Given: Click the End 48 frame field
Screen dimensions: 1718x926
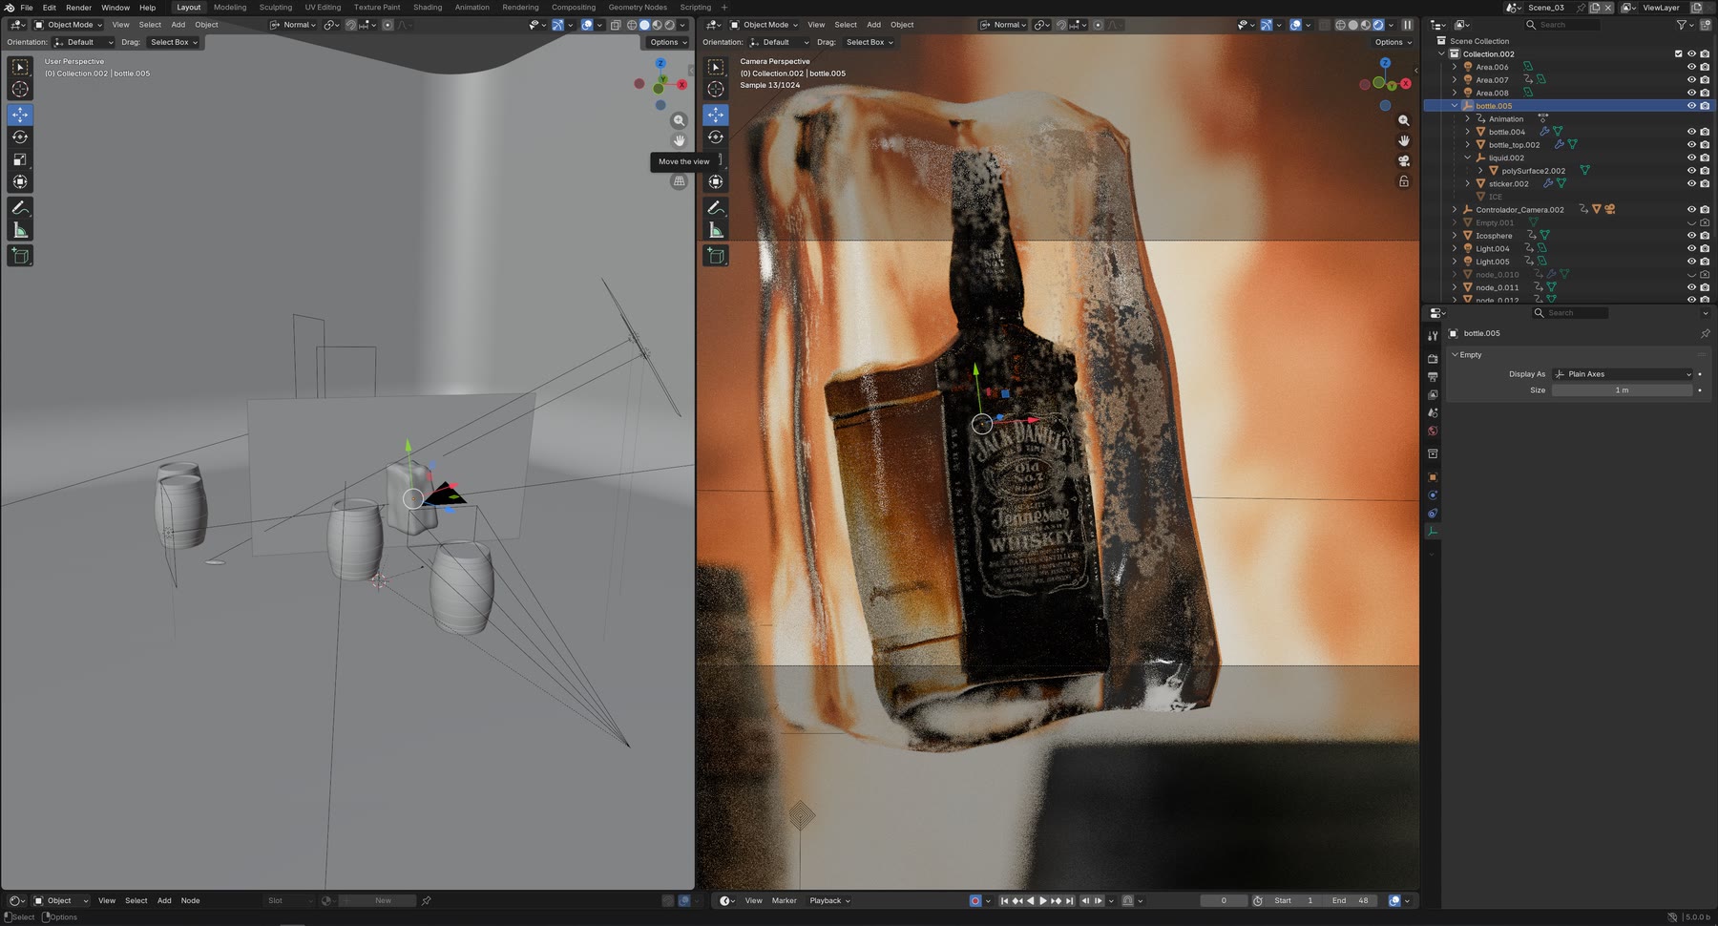Looking at the screenshot, I should click(x=1351, y=900).
